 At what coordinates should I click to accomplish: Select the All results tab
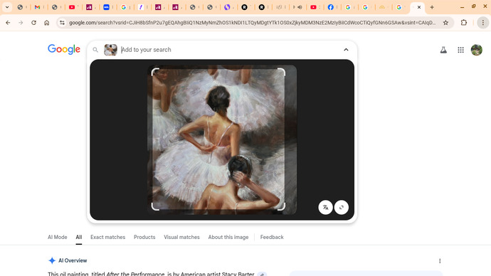click(x=78, y=237)
